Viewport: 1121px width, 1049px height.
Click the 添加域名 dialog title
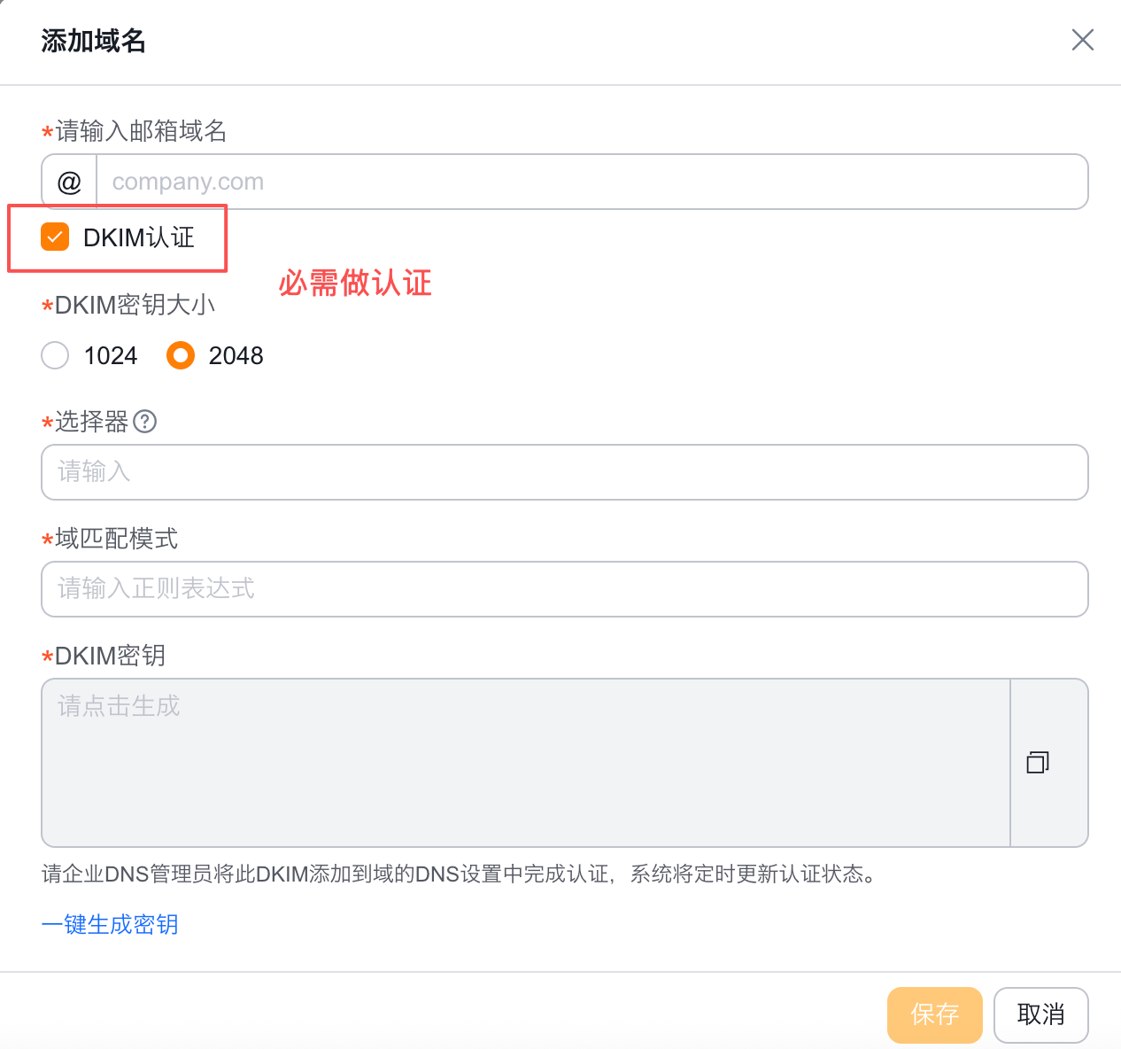[94, 41]
